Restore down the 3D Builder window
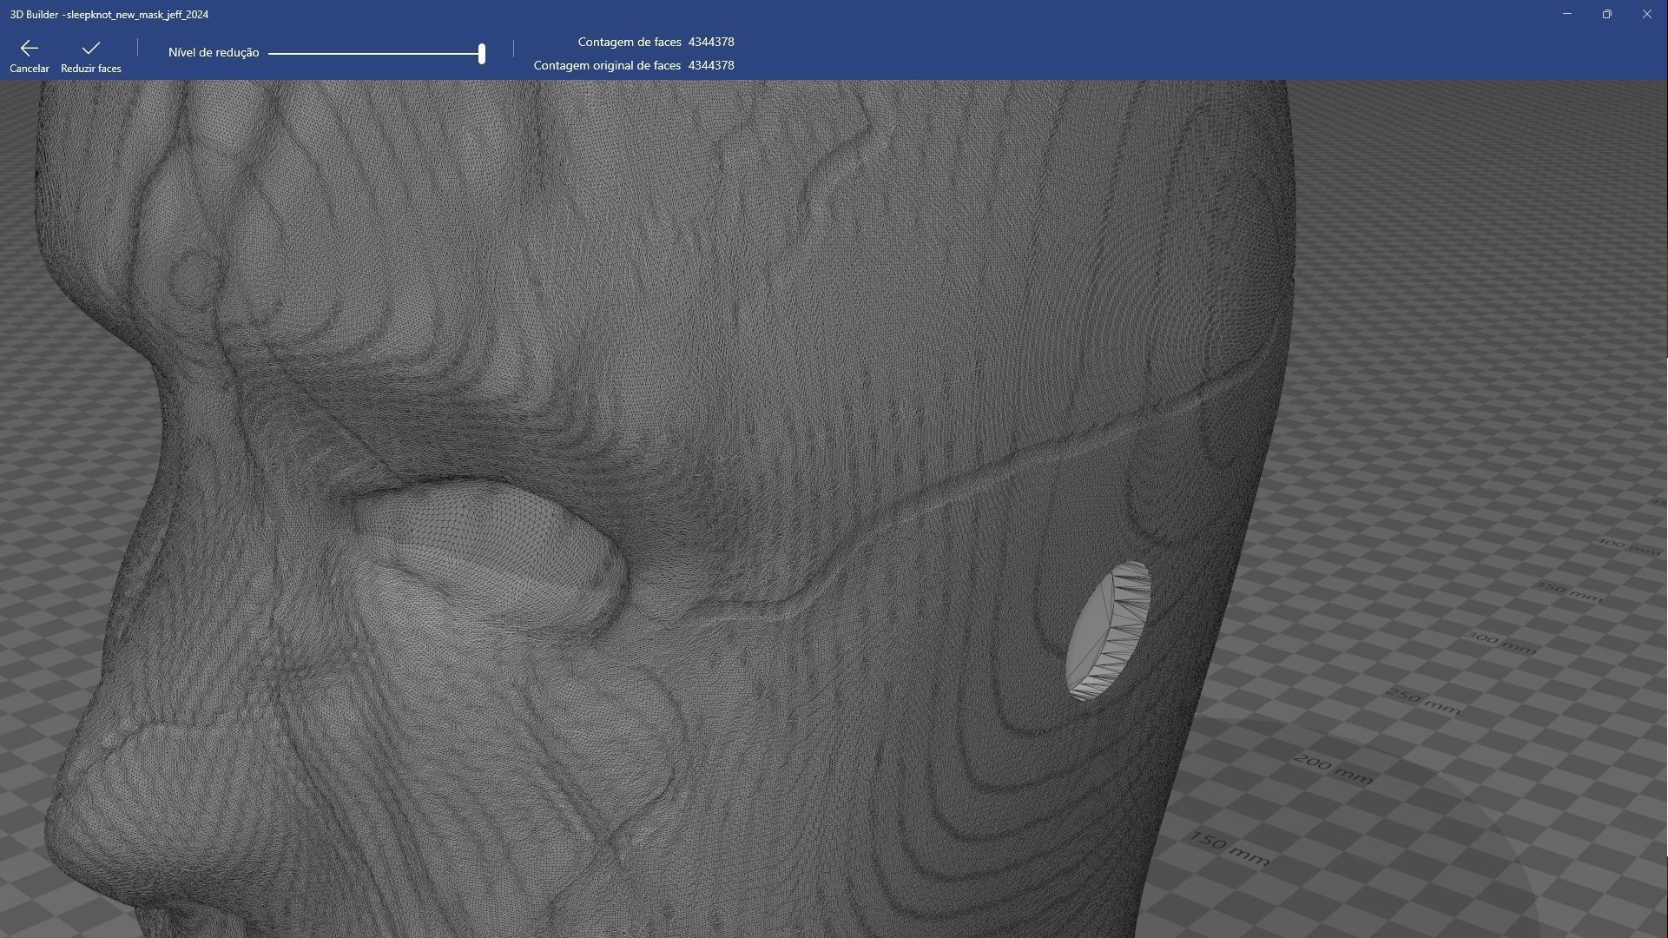Image resolution: width=1668 pixels, height=938 pixels. tap(1606, 14)
